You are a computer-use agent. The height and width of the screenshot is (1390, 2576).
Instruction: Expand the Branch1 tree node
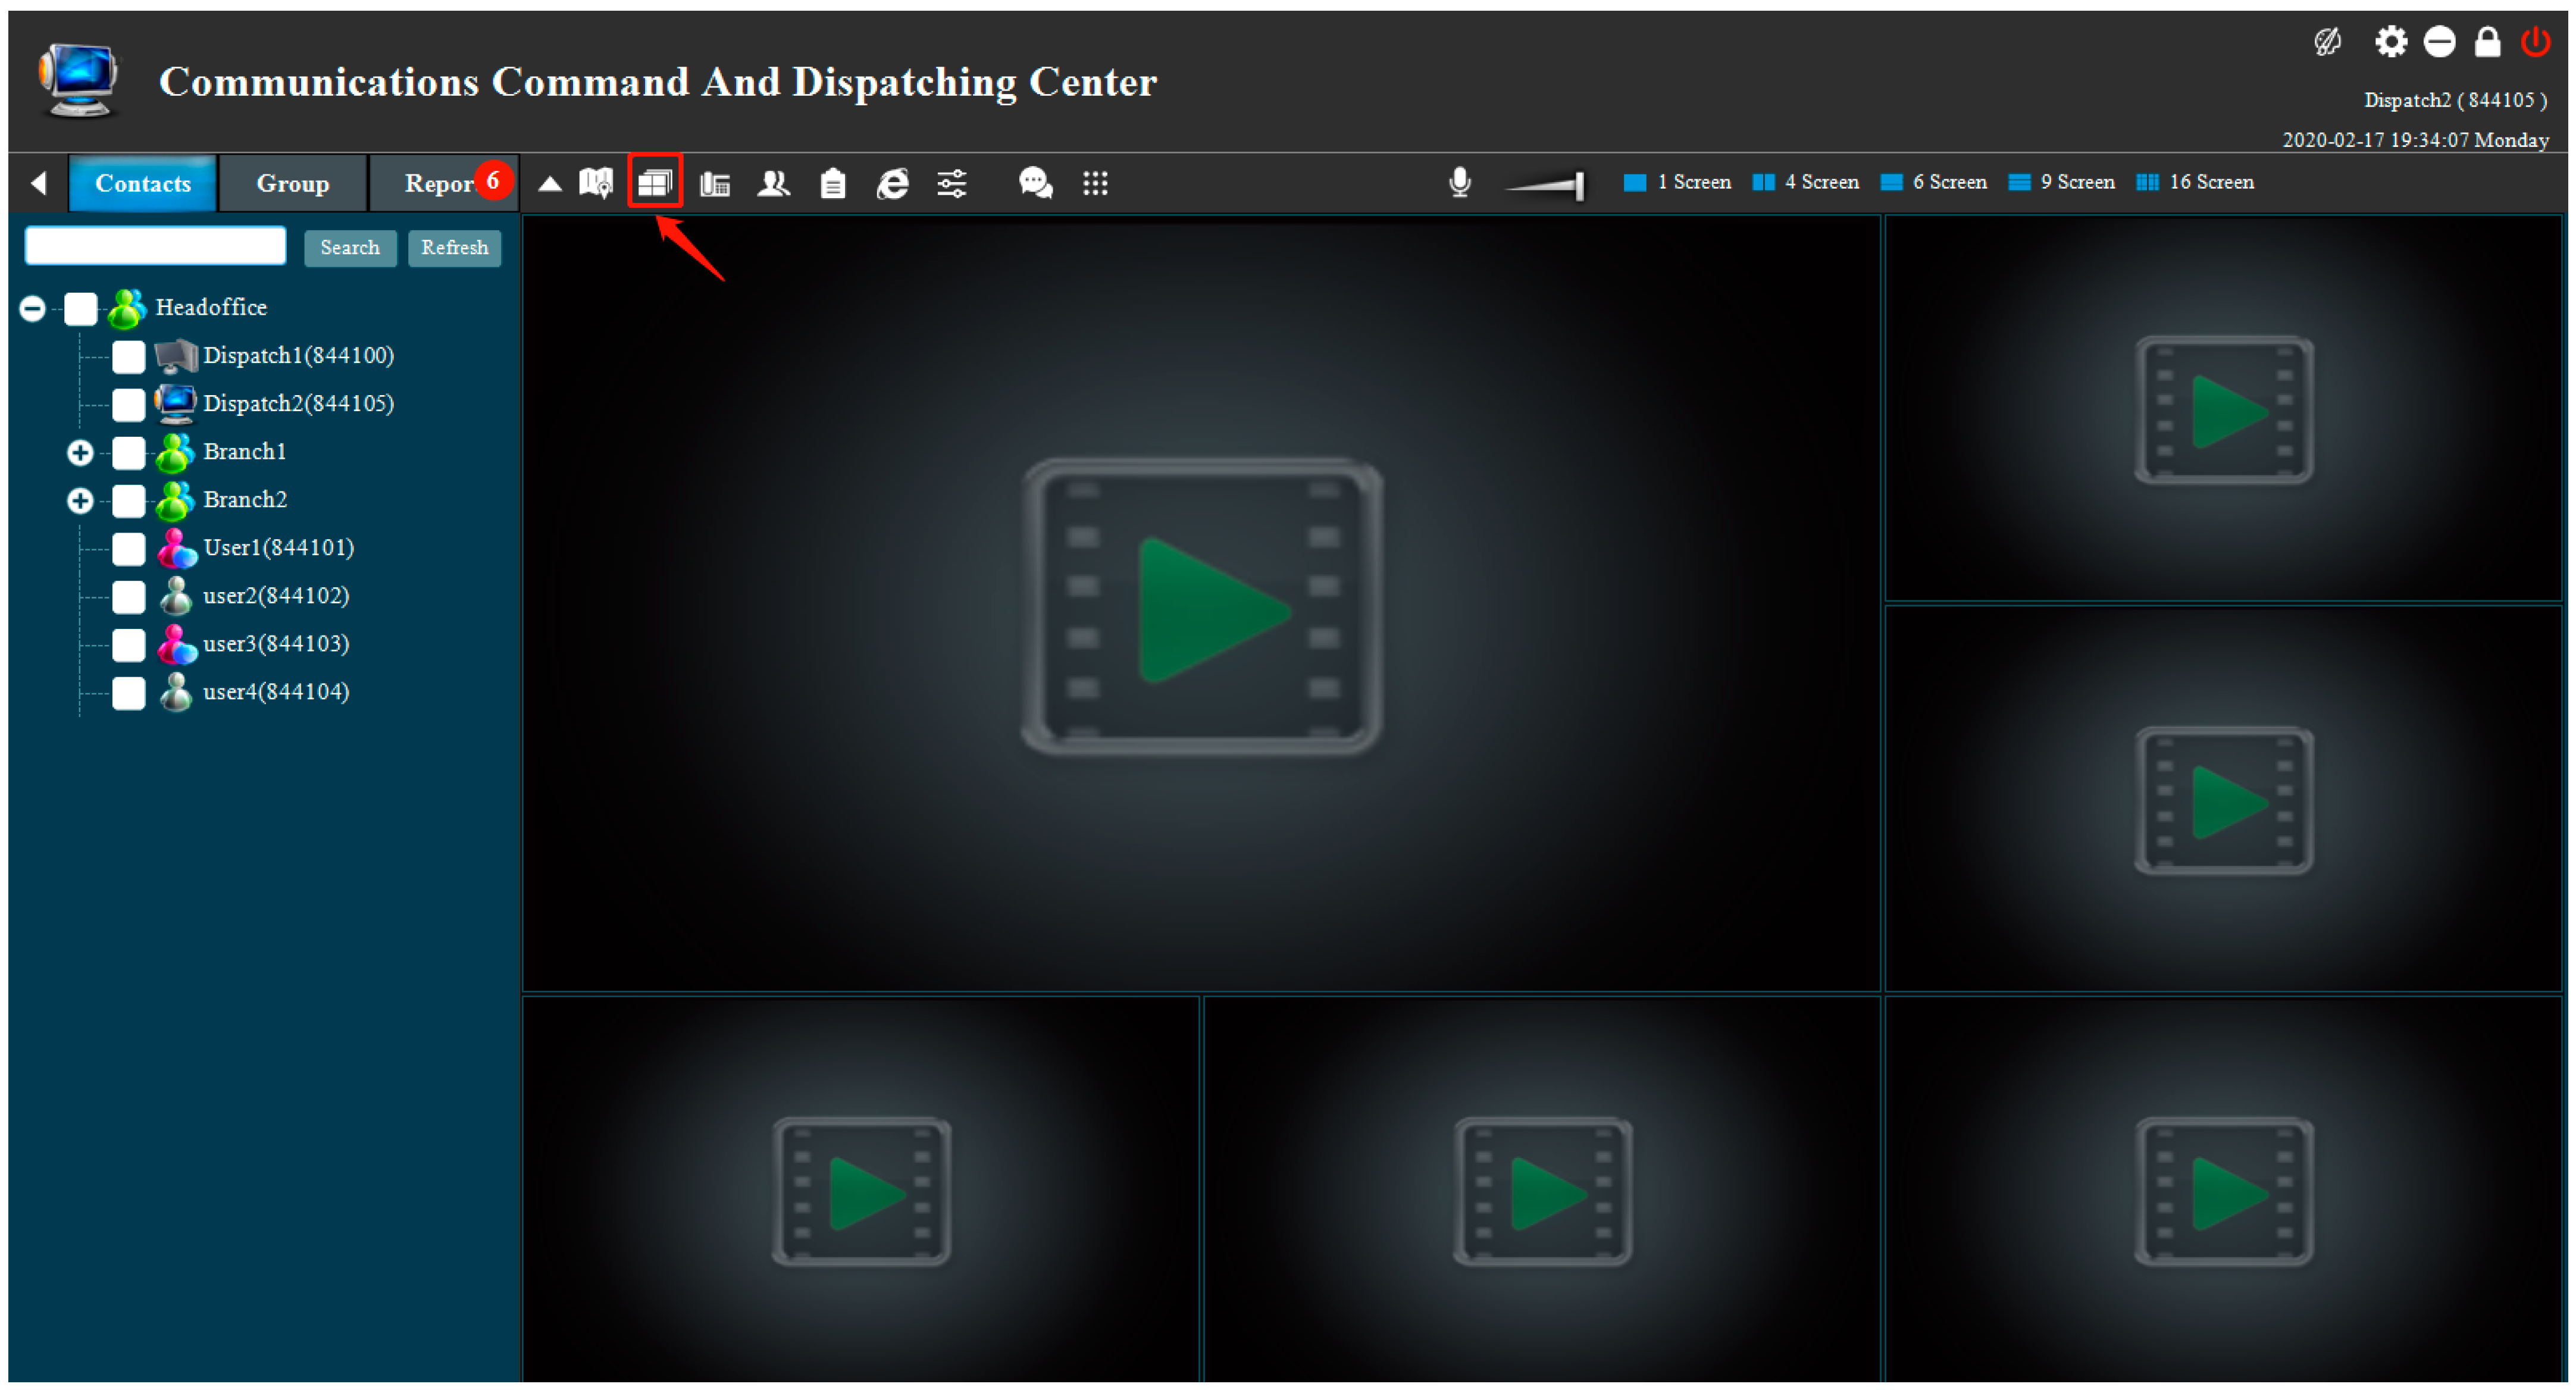(x=80, y=452)
